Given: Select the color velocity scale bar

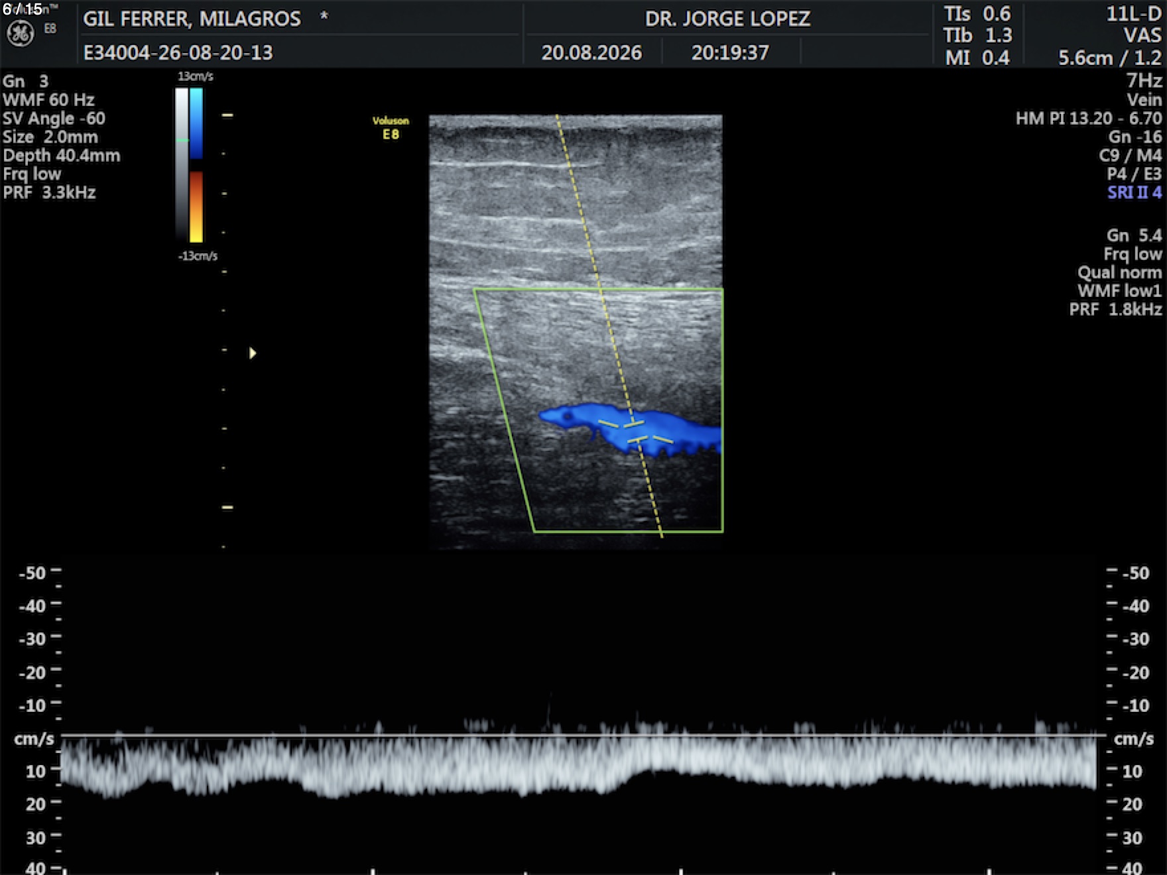Looking at the screenshot, I should [x=196, y=165].
